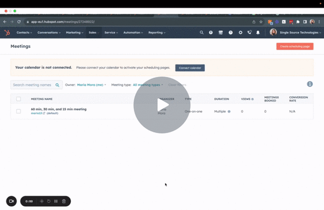The image size is (324, 210).
Task: Delete recording with trash icon
Action: point(64,201)
